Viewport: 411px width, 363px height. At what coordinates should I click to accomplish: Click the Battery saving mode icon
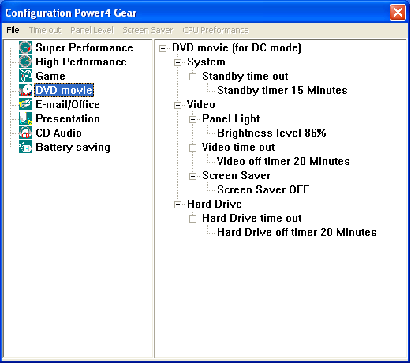25,147
